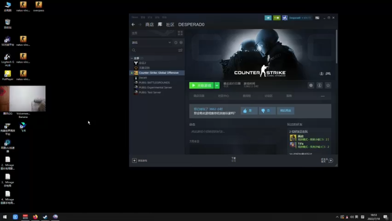Show hidden system tray icons chevron

tap(337, 217)
